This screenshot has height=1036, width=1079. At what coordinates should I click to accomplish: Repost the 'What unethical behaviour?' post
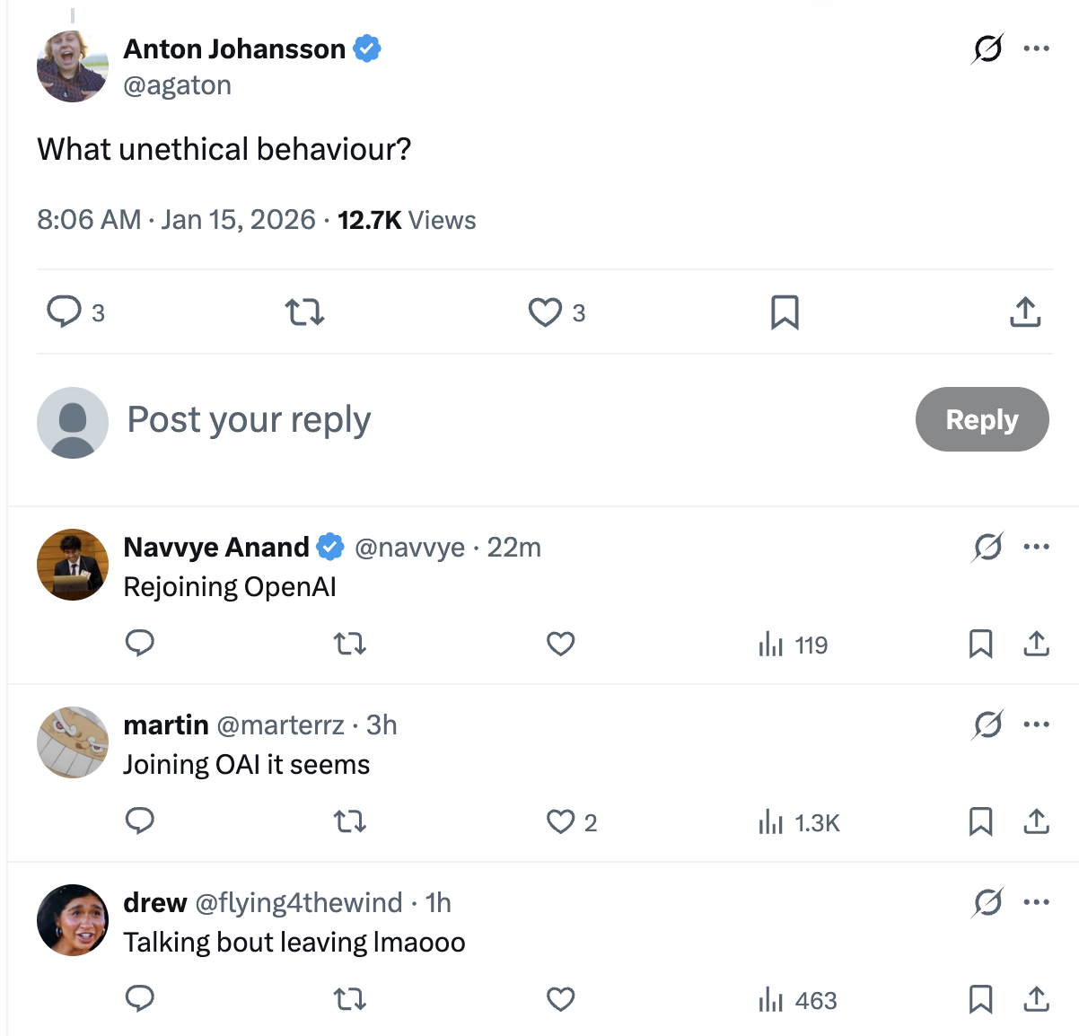pyautogui.click(x=304, y=312)
